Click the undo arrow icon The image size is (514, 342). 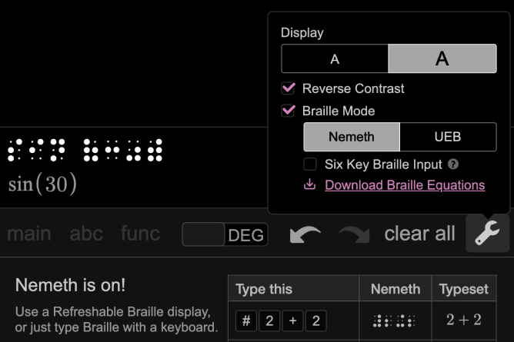tap(305, 234)
